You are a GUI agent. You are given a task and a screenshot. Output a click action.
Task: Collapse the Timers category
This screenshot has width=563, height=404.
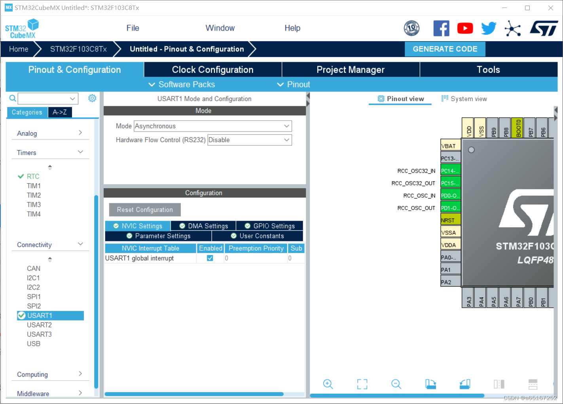point(50,152)
